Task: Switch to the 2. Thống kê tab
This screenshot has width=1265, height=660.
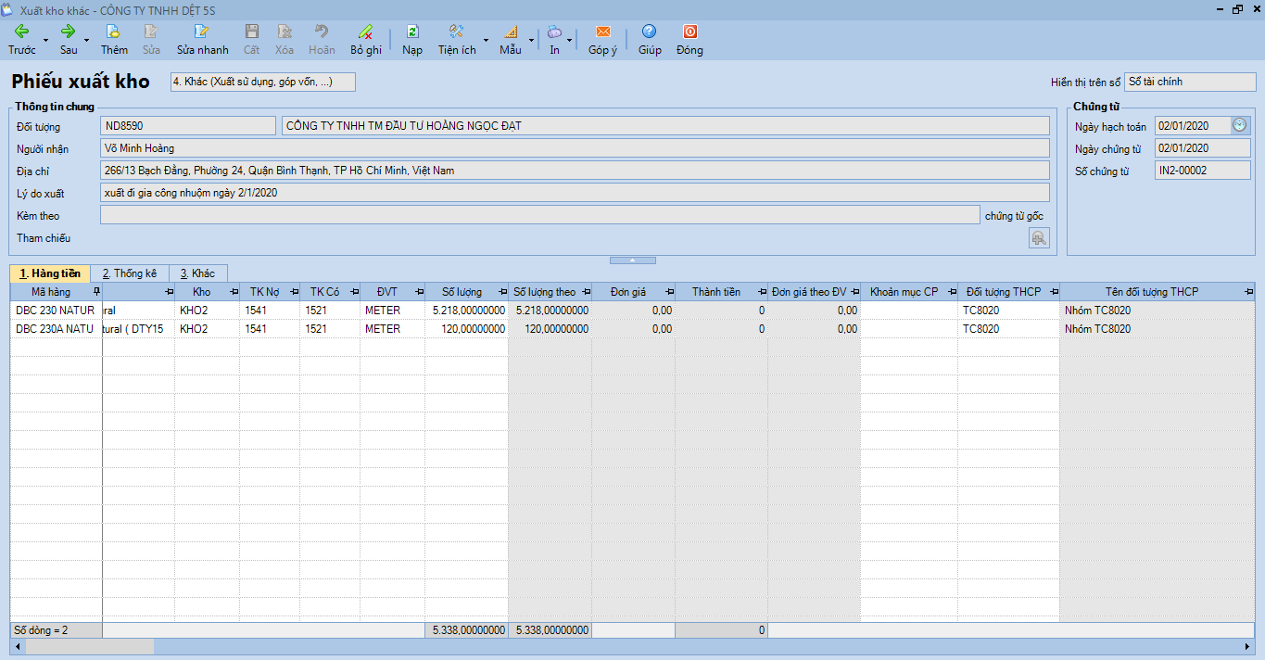Action: 130,273
